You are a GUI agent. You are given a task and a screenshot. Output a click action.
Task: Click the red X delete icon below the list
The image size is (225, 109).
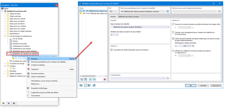(x=105, y=80)
